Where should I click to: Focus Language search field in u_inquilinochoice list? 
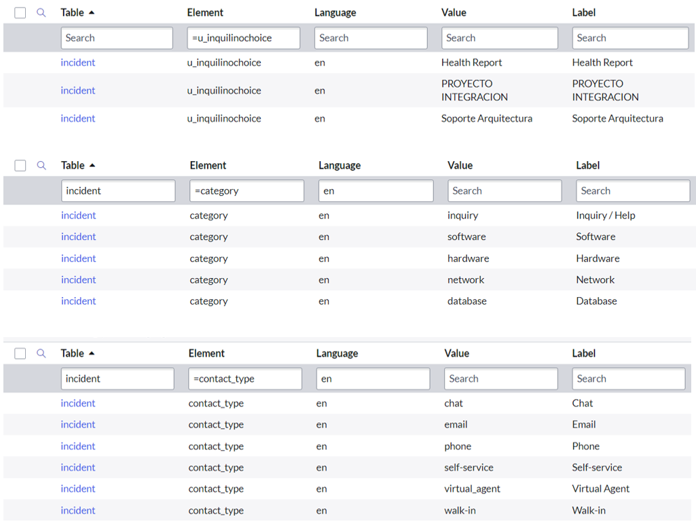(371, 38)
